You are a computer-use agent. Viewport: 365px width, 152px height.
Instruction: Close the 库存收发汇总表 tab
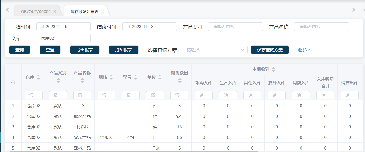point(102,11)
